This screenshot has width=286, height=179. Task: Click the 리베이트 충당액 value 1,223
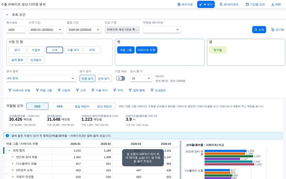tap(87, 119)
